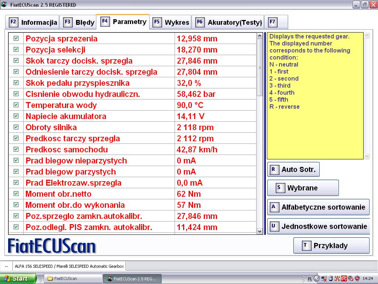Image resolution: width=378 pixels, height=284 pixels.
Task: Click the disconnected wireless network tray icon
Action: coord(324,279)
